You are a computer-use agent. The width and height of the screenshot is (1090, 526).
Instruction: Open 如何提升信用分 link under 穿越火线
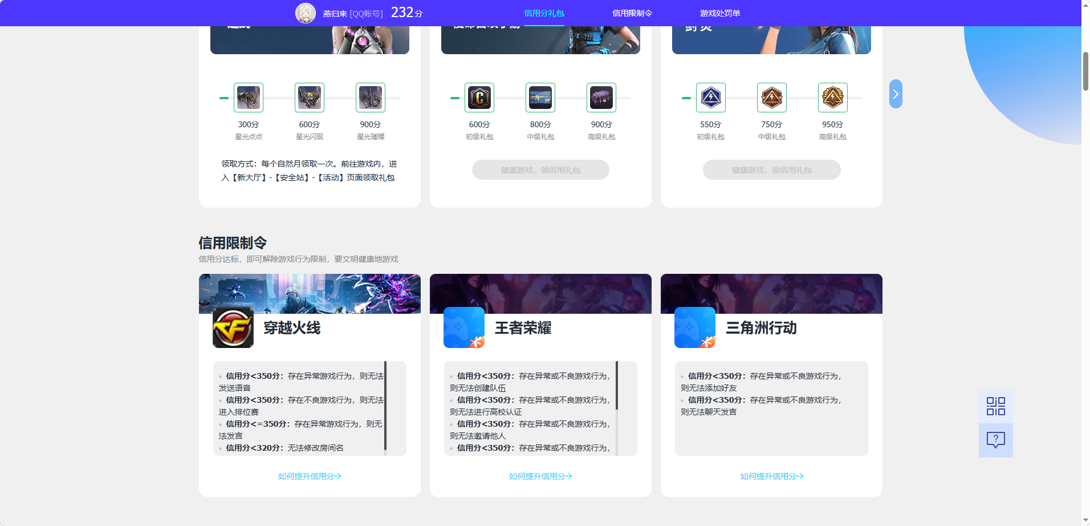310,476
